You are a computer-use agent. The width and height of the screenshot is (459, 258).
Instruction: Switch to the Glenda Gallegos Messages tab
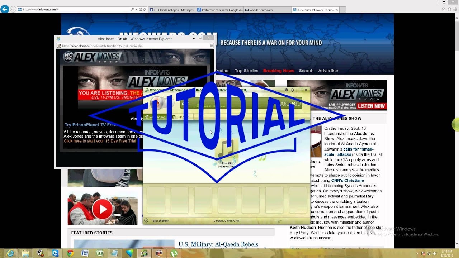click(172, 10)
